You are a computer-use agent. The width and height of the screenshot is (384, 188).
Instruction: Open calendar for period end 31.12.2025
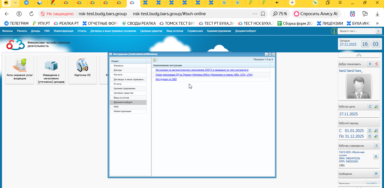coord(370,136)
